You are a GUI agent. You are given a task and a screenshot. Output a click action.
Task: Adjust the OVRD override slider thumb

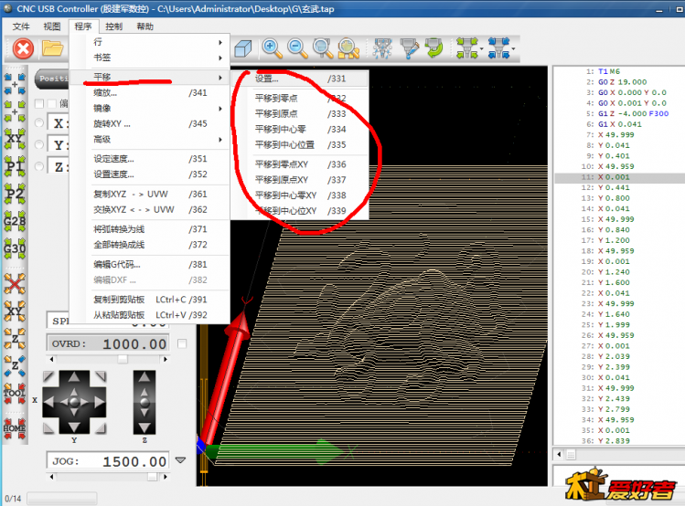[123, 359]
